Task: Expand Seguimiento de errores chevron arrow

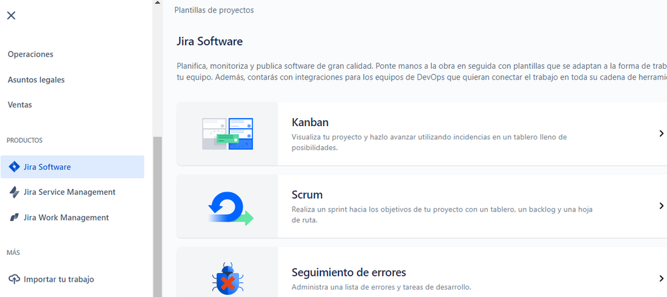Action: [x=661, y=279]
